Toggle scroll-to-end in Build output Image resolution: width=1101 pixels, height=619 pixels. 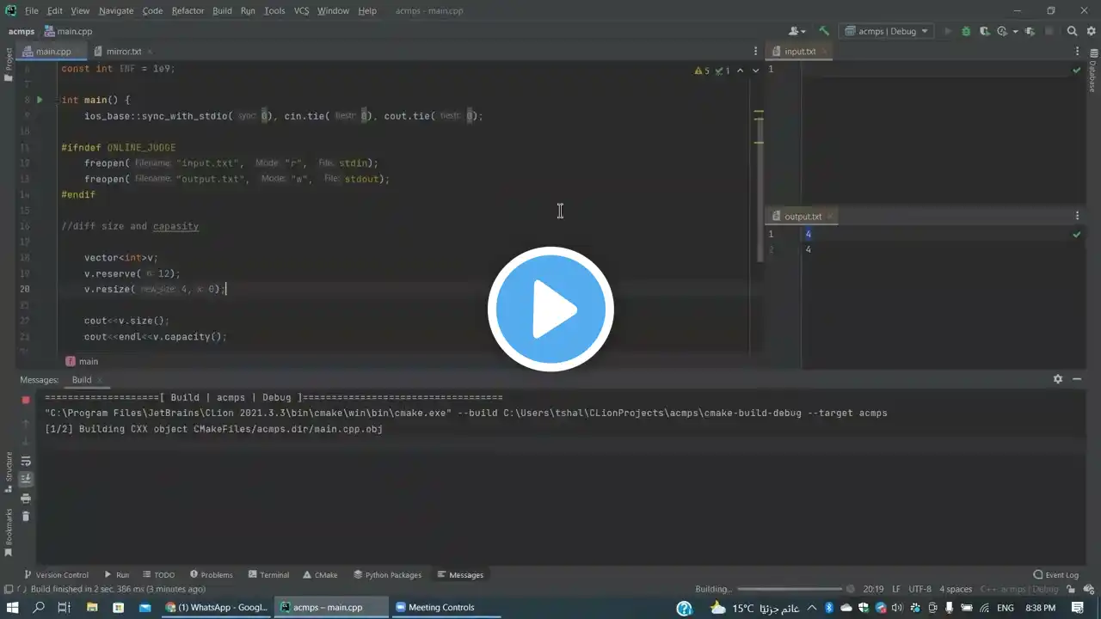[x=26, y=479]
